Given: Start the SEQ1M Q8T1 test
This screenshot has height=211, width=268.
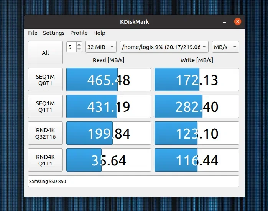Looking at the screenshot, I should 45,80.
